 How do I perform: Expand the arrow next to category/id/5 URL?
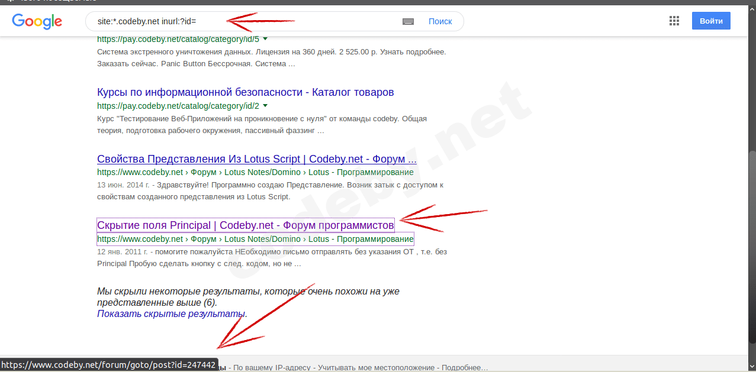[x=265, y=39]
